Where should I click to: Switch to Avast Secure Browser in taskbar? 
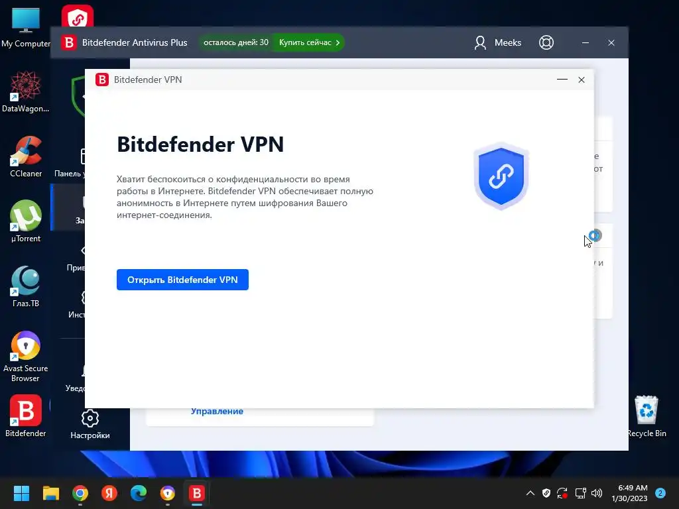click(168, 493)
